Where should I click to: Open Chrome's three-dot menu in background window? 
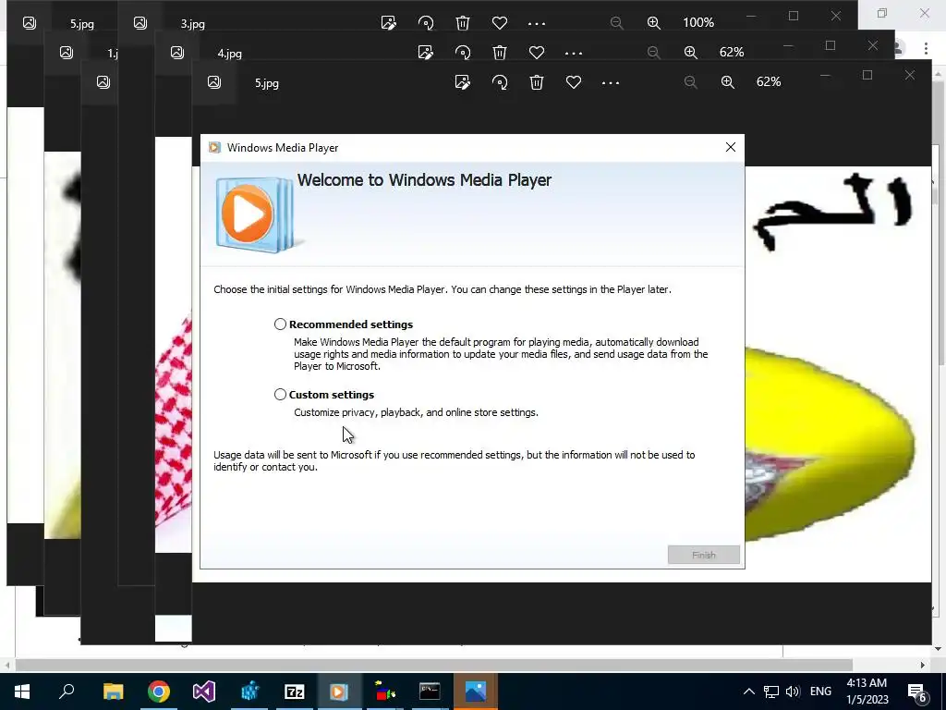coord(926,48)
